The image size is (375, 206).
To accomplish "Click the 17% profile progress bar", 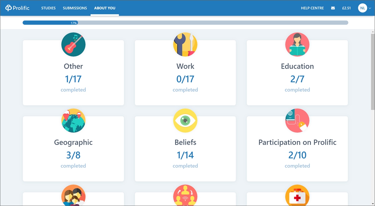I will pos(185,23).
